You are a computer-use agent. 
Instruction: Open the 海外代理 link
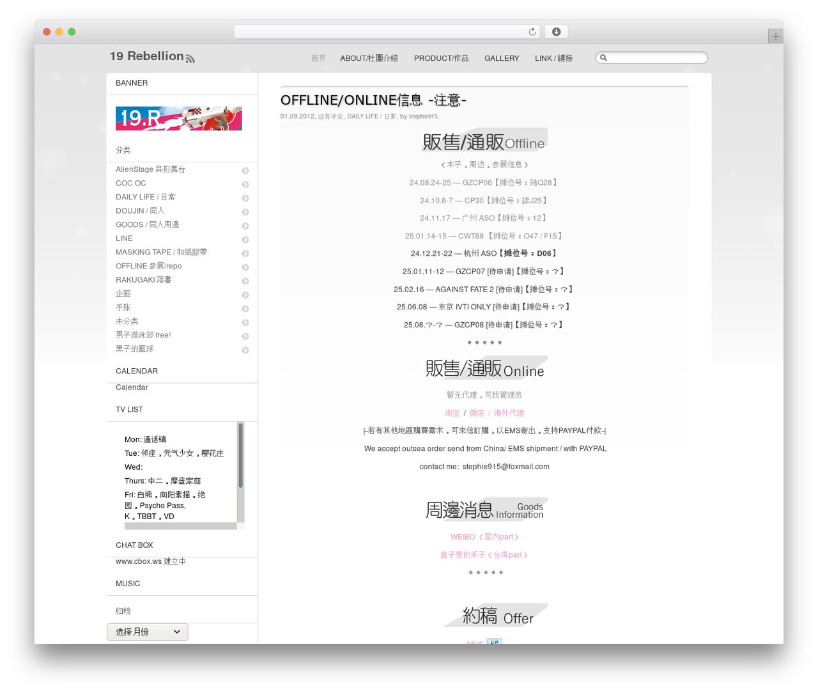tap(509, 413)
